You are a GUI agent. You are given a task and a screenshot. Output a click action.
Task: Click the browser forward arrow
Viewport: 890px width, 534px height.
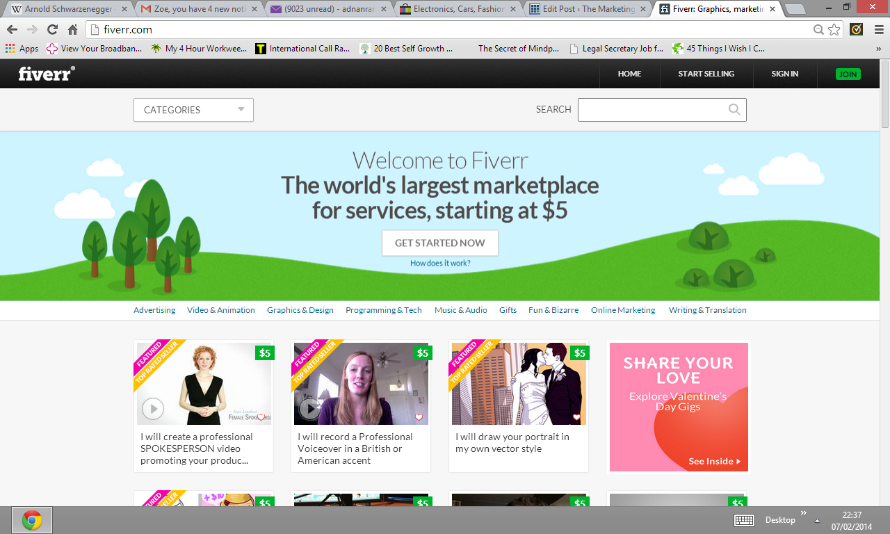pyautogui.click(x=32, y=30)
